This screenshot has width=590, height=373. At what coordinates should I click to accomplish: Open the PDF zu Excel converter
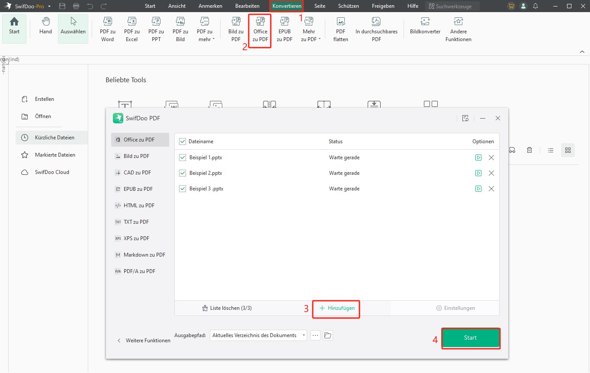point(132,29)
